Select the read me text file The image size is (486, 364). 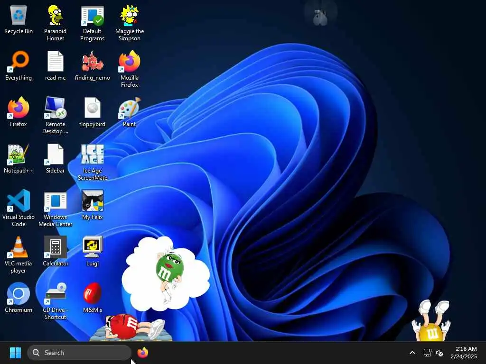click(55, 65)
